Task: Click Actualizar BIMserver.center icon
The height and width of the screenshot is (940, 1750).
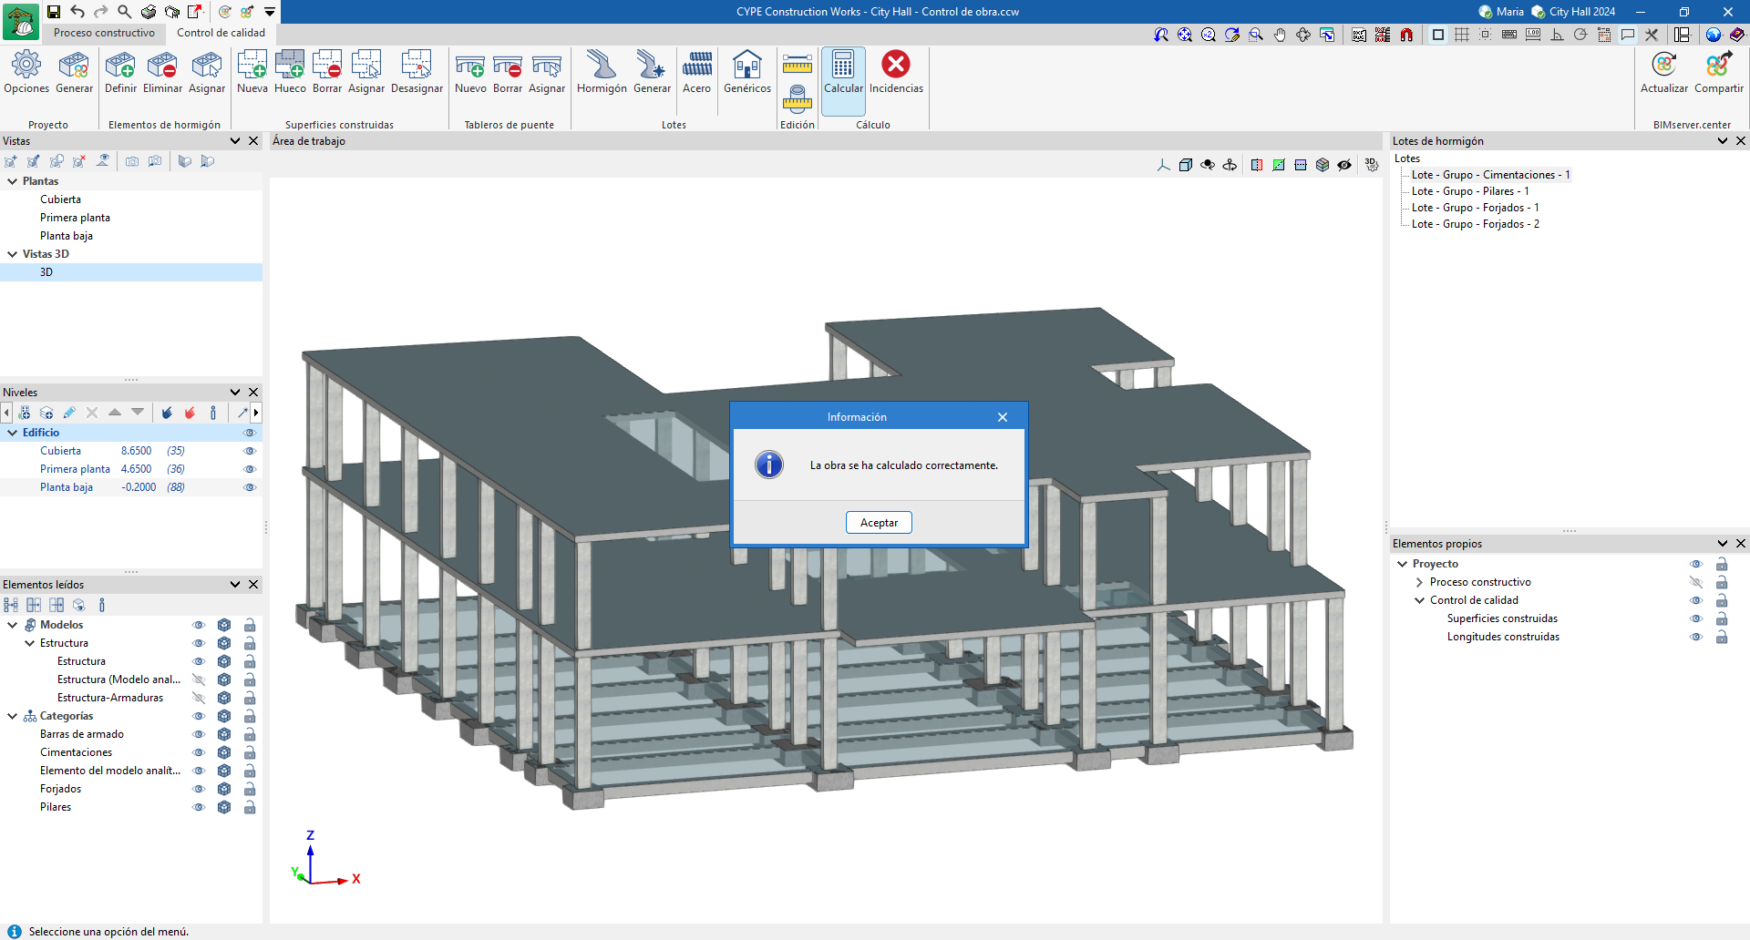Action: (x=1663, y=66)
